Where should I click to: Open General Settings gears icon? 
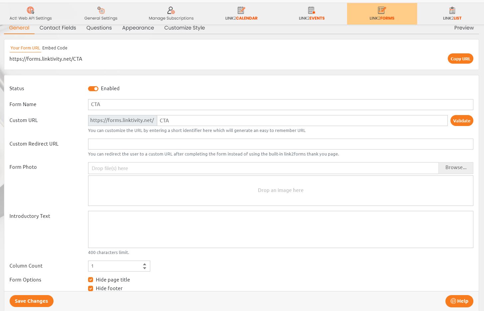tap(101, 10)
